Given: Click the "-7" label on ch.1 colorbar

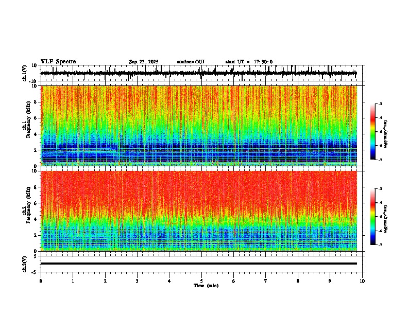Looking at the screenshot, I should click(380, 160).
